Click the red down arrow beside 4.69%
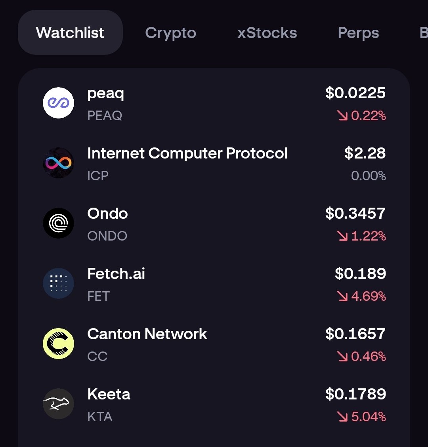Screen dimensions: 428x447 click(342, 296)
